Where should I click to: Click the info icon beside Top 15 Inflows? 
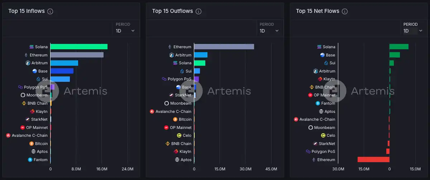[x=50, y=11]
